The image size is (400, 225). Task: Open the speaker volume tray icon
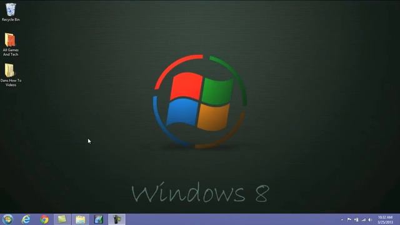coord(370,219)
